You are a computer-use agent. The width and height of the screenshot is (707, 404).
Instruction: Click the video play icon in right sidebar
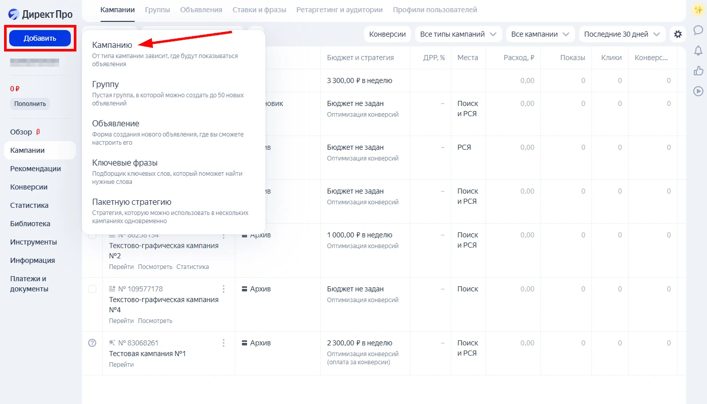click(x=698, y=91)
